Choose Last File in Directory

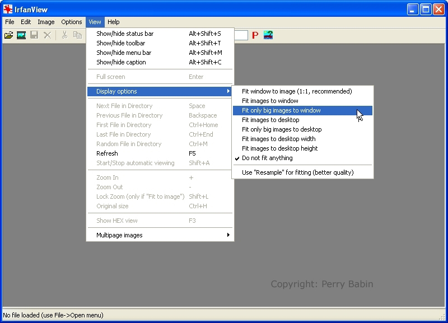click(160, 134)
